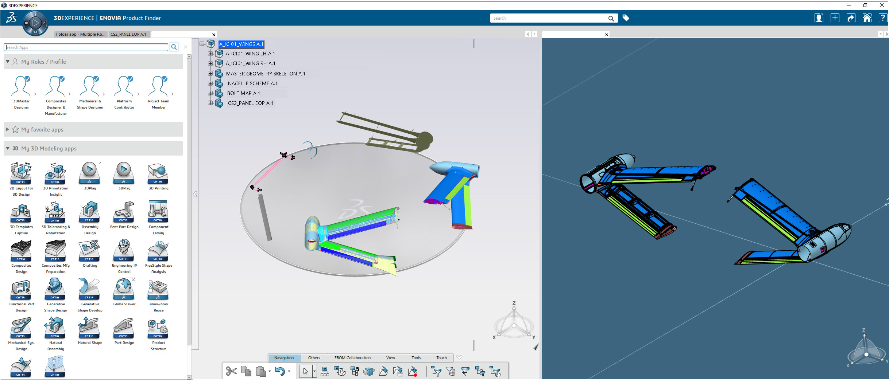Expand the A_ICI01_WING LH A.1 node
Viewport: 889px width, 380px height.
(210, 54)
